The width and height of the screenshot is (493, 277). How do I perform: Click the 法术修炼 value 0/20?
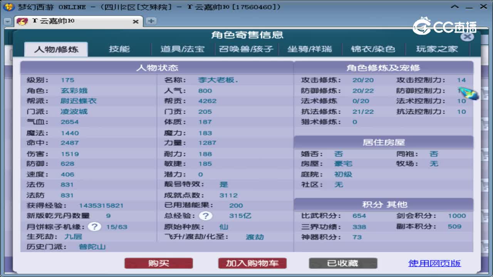pyautogui.click(x=361, y=101)
